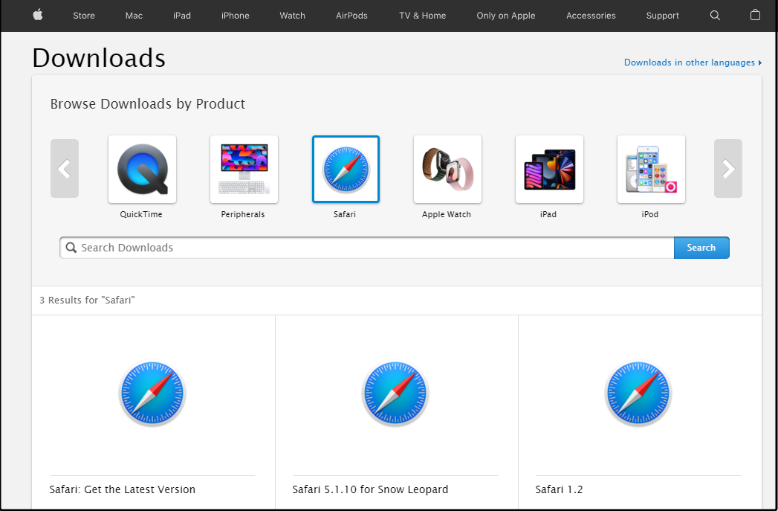Select the Apple Watch product icon
This screenshot has width=778, height=511.
(447, 170)
